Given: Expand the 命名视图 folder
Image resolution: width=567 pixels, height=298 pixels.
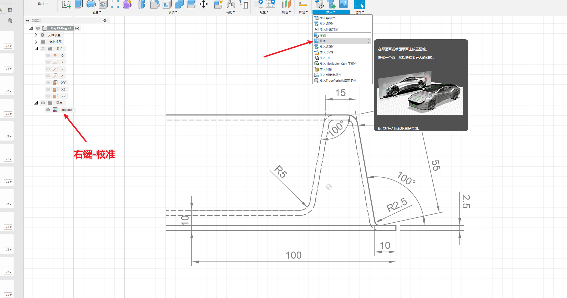Looking at the screenshot, I should click(36, 42).
